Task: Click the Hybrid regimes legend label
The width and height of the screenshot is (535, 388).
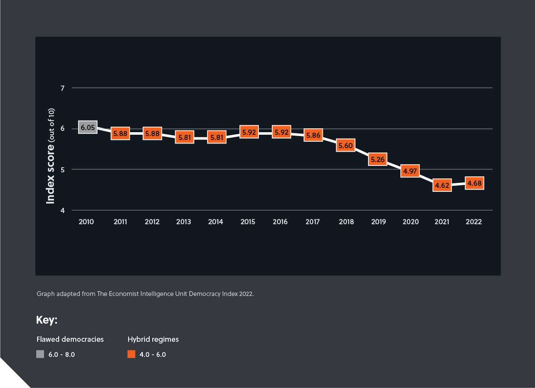Action: (153, 339)
